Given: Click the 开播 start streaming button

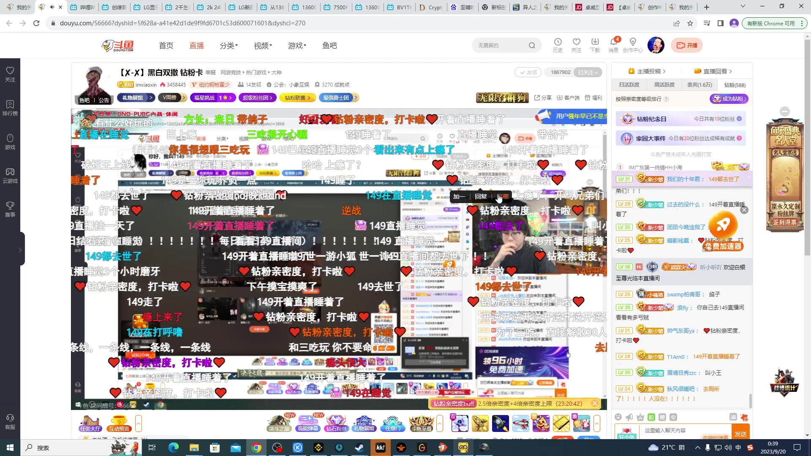Looking at the screenshot, I should coord(687,45).
